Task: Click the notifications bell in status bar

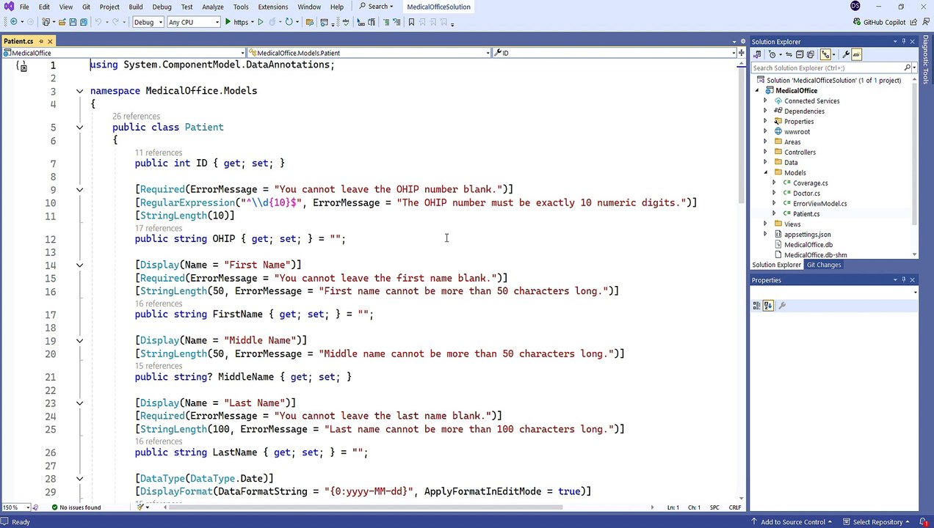Action: pos(924,522)
